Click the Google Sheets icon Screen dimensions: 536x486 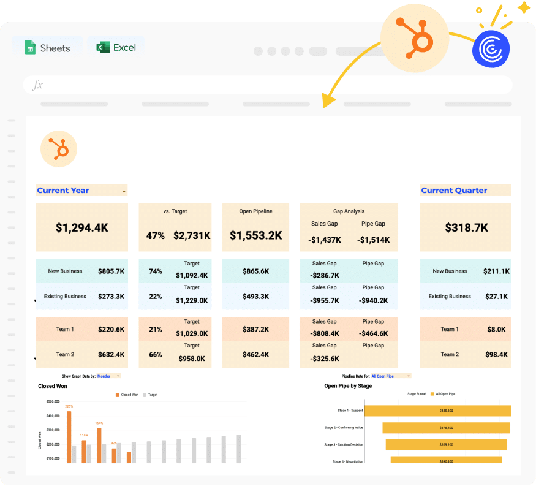click(30, 48)
